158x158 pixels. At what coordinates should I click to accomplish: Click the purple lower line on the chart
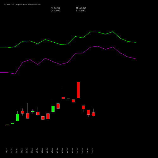[68, 63]
